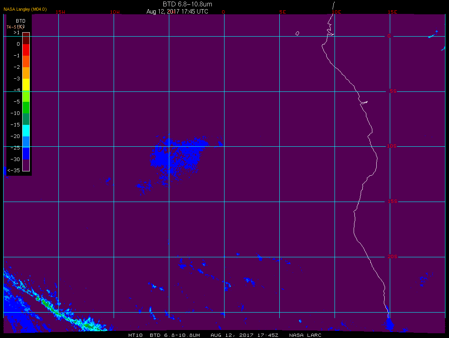
Task: Click the "5S" latitude label
Action: pyautogui.click(x=393, y=91)
